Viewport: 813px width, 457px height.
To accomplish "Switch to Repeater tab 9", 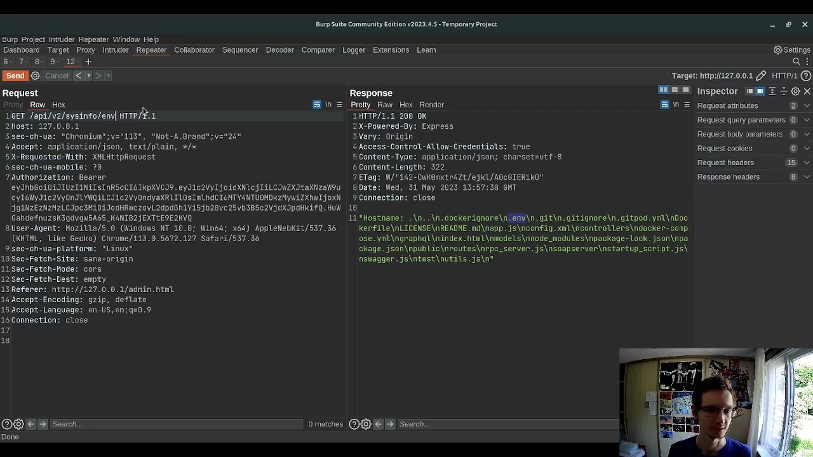I will 53,62.
